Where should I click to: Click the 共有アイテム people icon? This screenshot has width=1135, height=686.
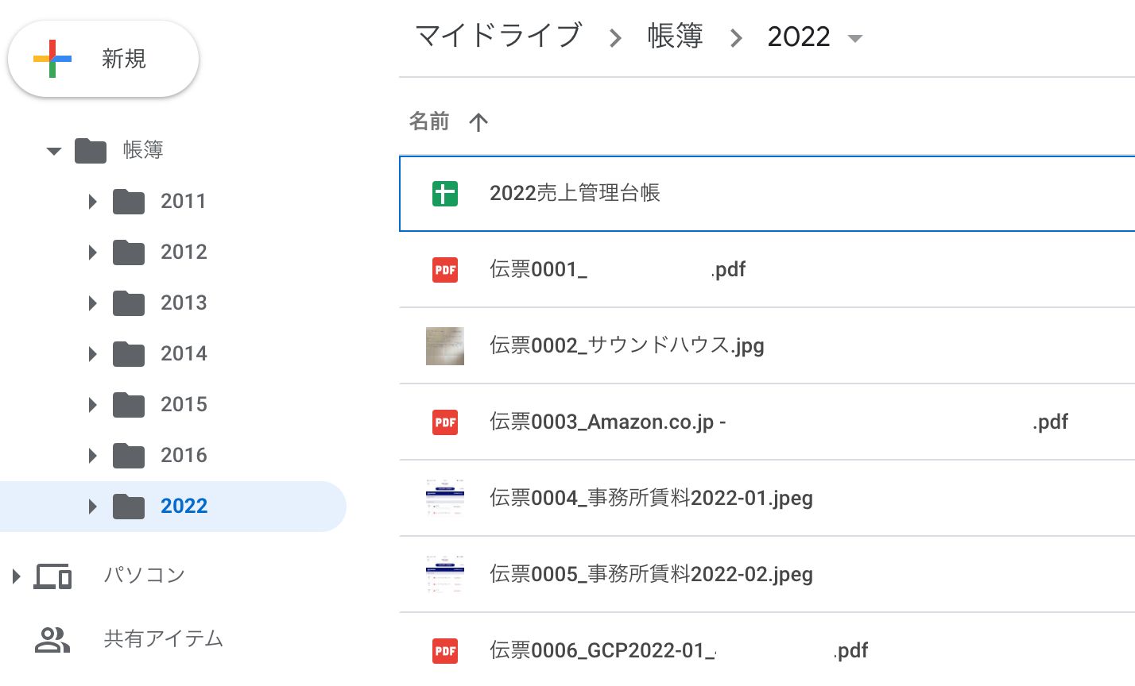click(52, 640)
